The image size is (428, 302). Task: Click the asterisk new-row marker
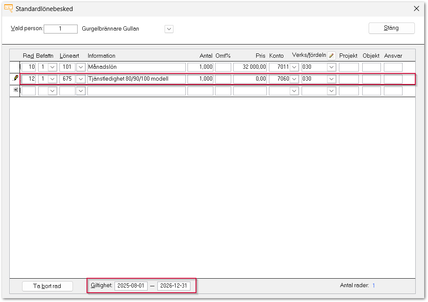16,90
